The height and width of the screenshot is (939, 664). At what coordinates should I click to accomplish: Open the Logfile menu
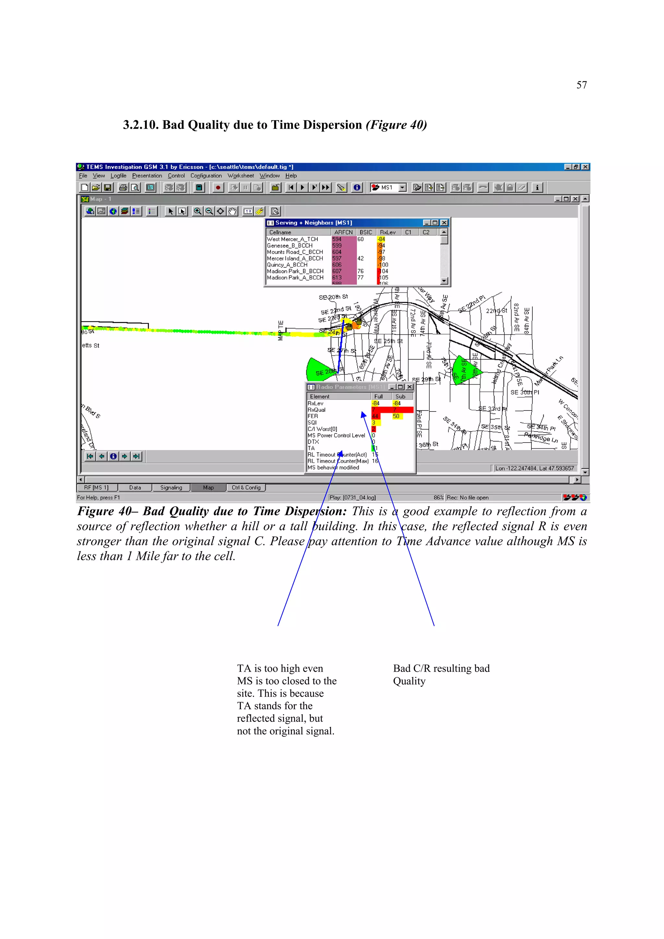(118, 176)
